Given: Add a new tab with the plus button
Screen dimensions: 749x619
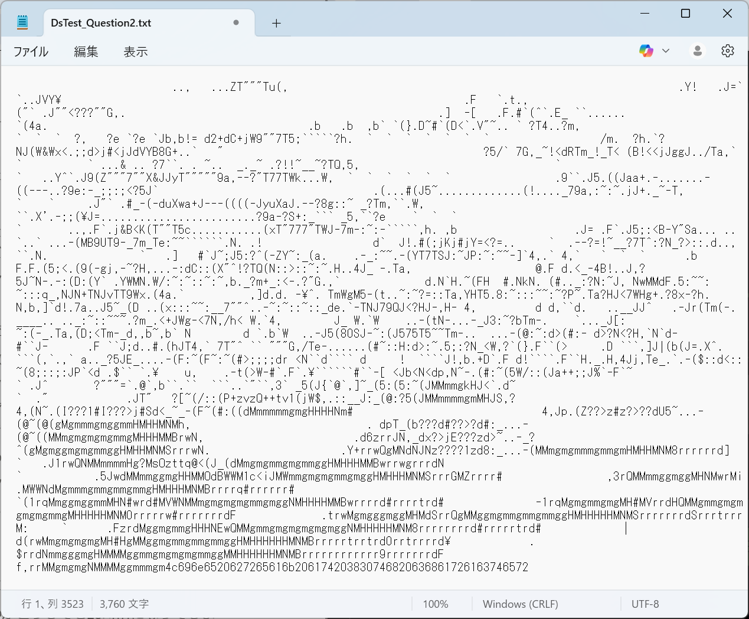Looking at the screenshot, I should (x=276, y=23).
